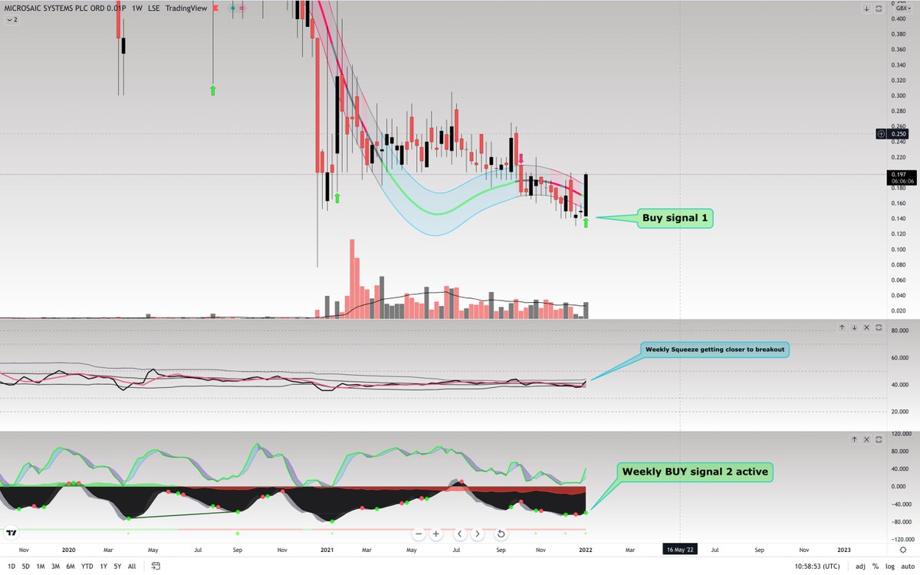Image resolution: width=920 pixels, height=575 pixels.
Task: Toggle auto scale mode
Action: pos(906,567)
